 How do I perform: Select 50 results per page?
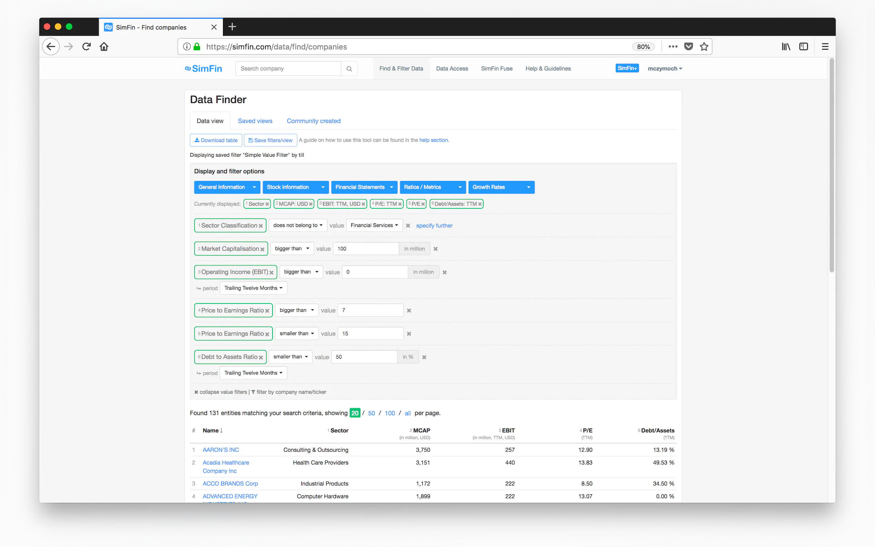(371, 413)
